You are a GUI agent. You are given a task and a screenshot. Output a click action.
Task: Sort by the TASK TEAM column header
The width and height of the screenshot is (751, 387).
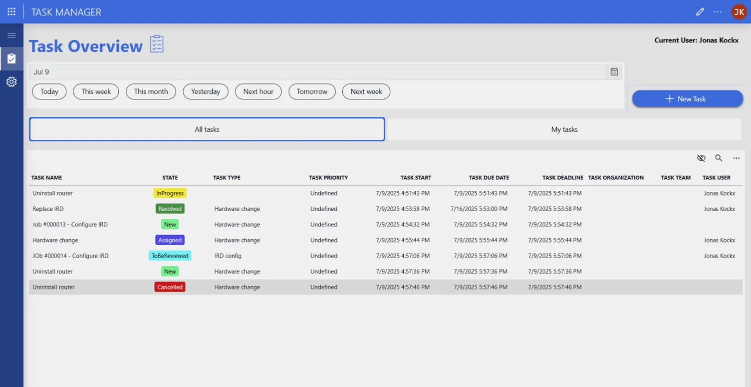click(x=676, y=178)
